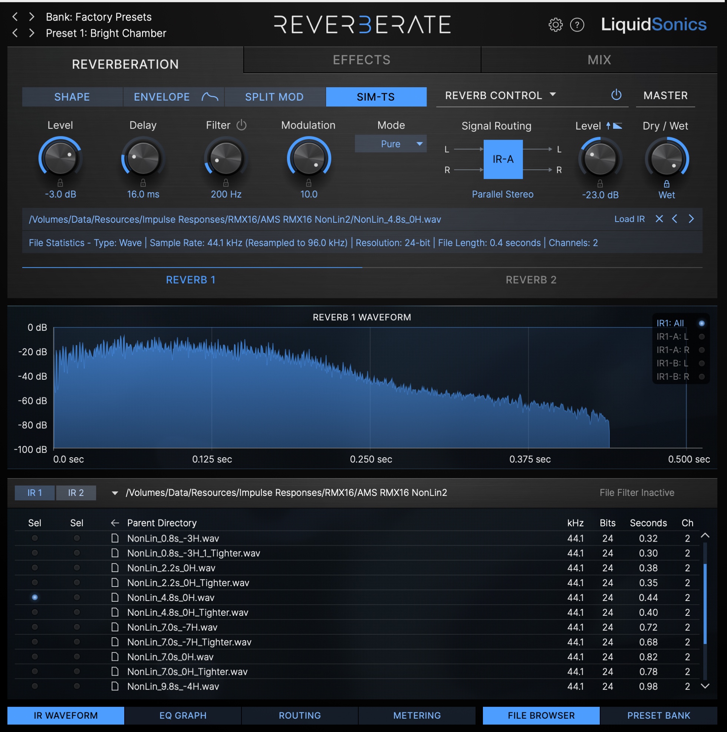Open the Shape sub-tab
The height and width of the screenshot is (732, 727).
click(x=72, y=97)
